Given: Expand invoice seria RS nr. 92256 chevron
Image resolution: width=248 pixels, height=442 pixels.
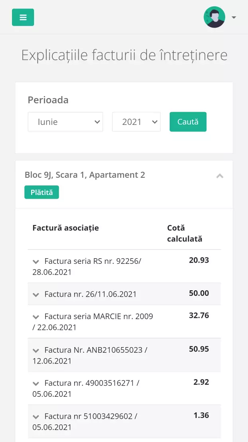Looking at the screenshot, I should (36, 261).
